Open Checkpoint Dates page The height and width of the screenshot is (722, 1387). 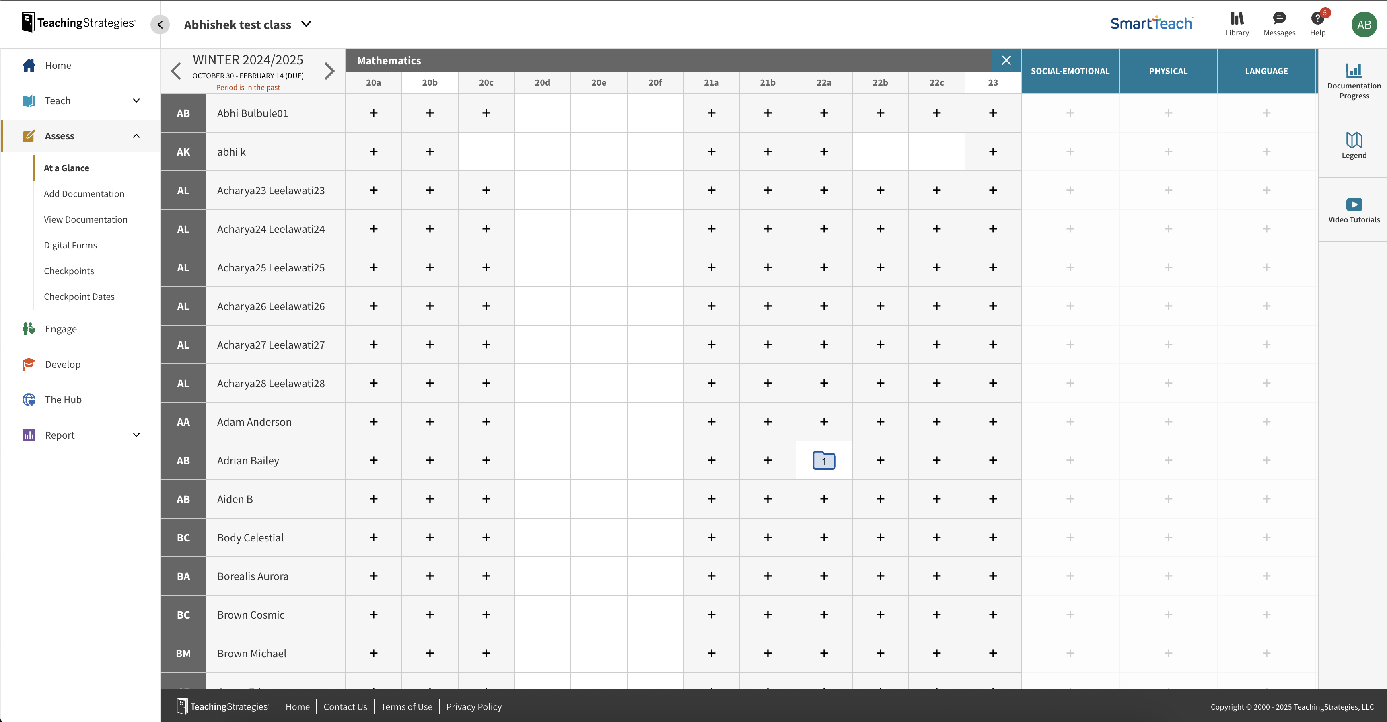click(79, 297)
